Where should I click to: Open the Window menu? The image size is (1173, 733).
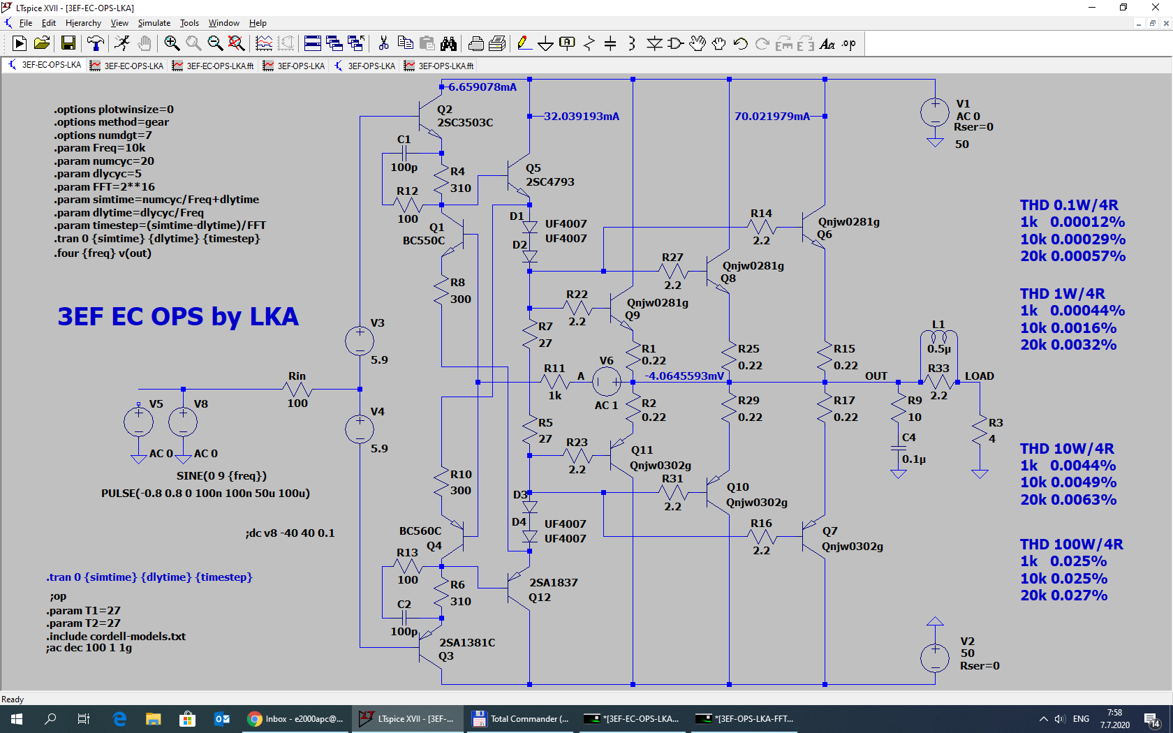224,23
